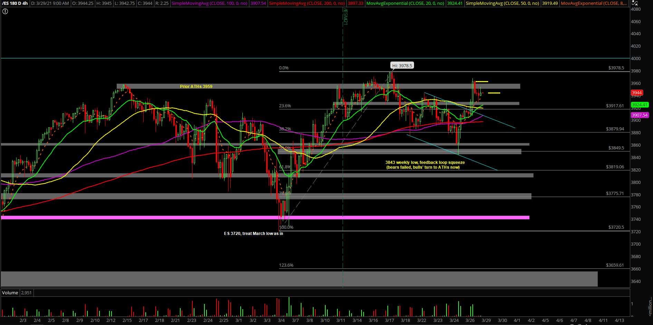Click the green 3924.41 EMA price tag

640,105
